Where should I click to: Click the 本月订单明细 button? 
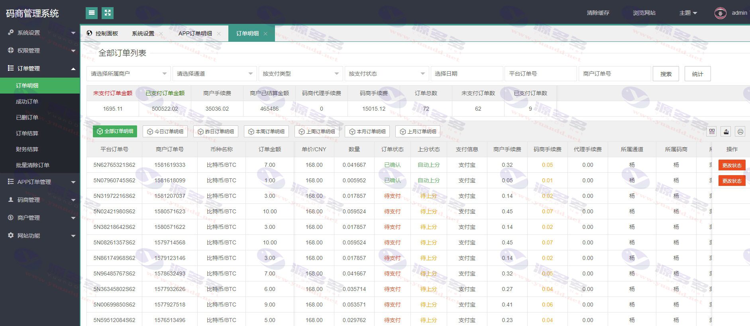[367, 131]
